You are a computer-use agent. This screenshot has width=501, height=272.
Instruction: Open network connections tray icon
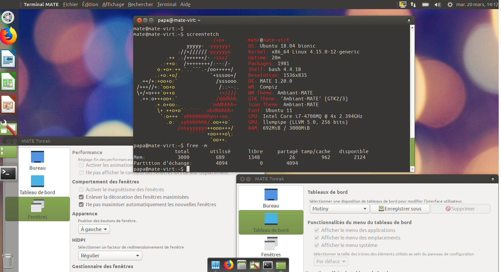tap(413, 5)
